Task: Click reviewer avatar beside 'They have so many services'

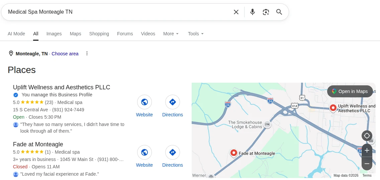Action: tap(16, 125)
